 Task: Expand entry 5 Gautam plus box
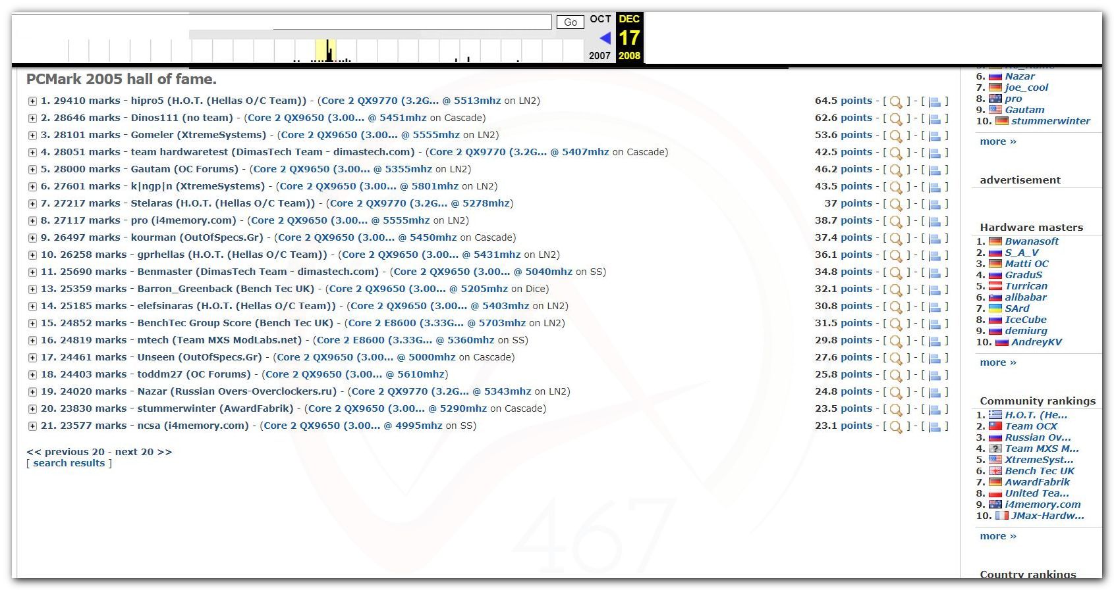click(x=32, y=170)
